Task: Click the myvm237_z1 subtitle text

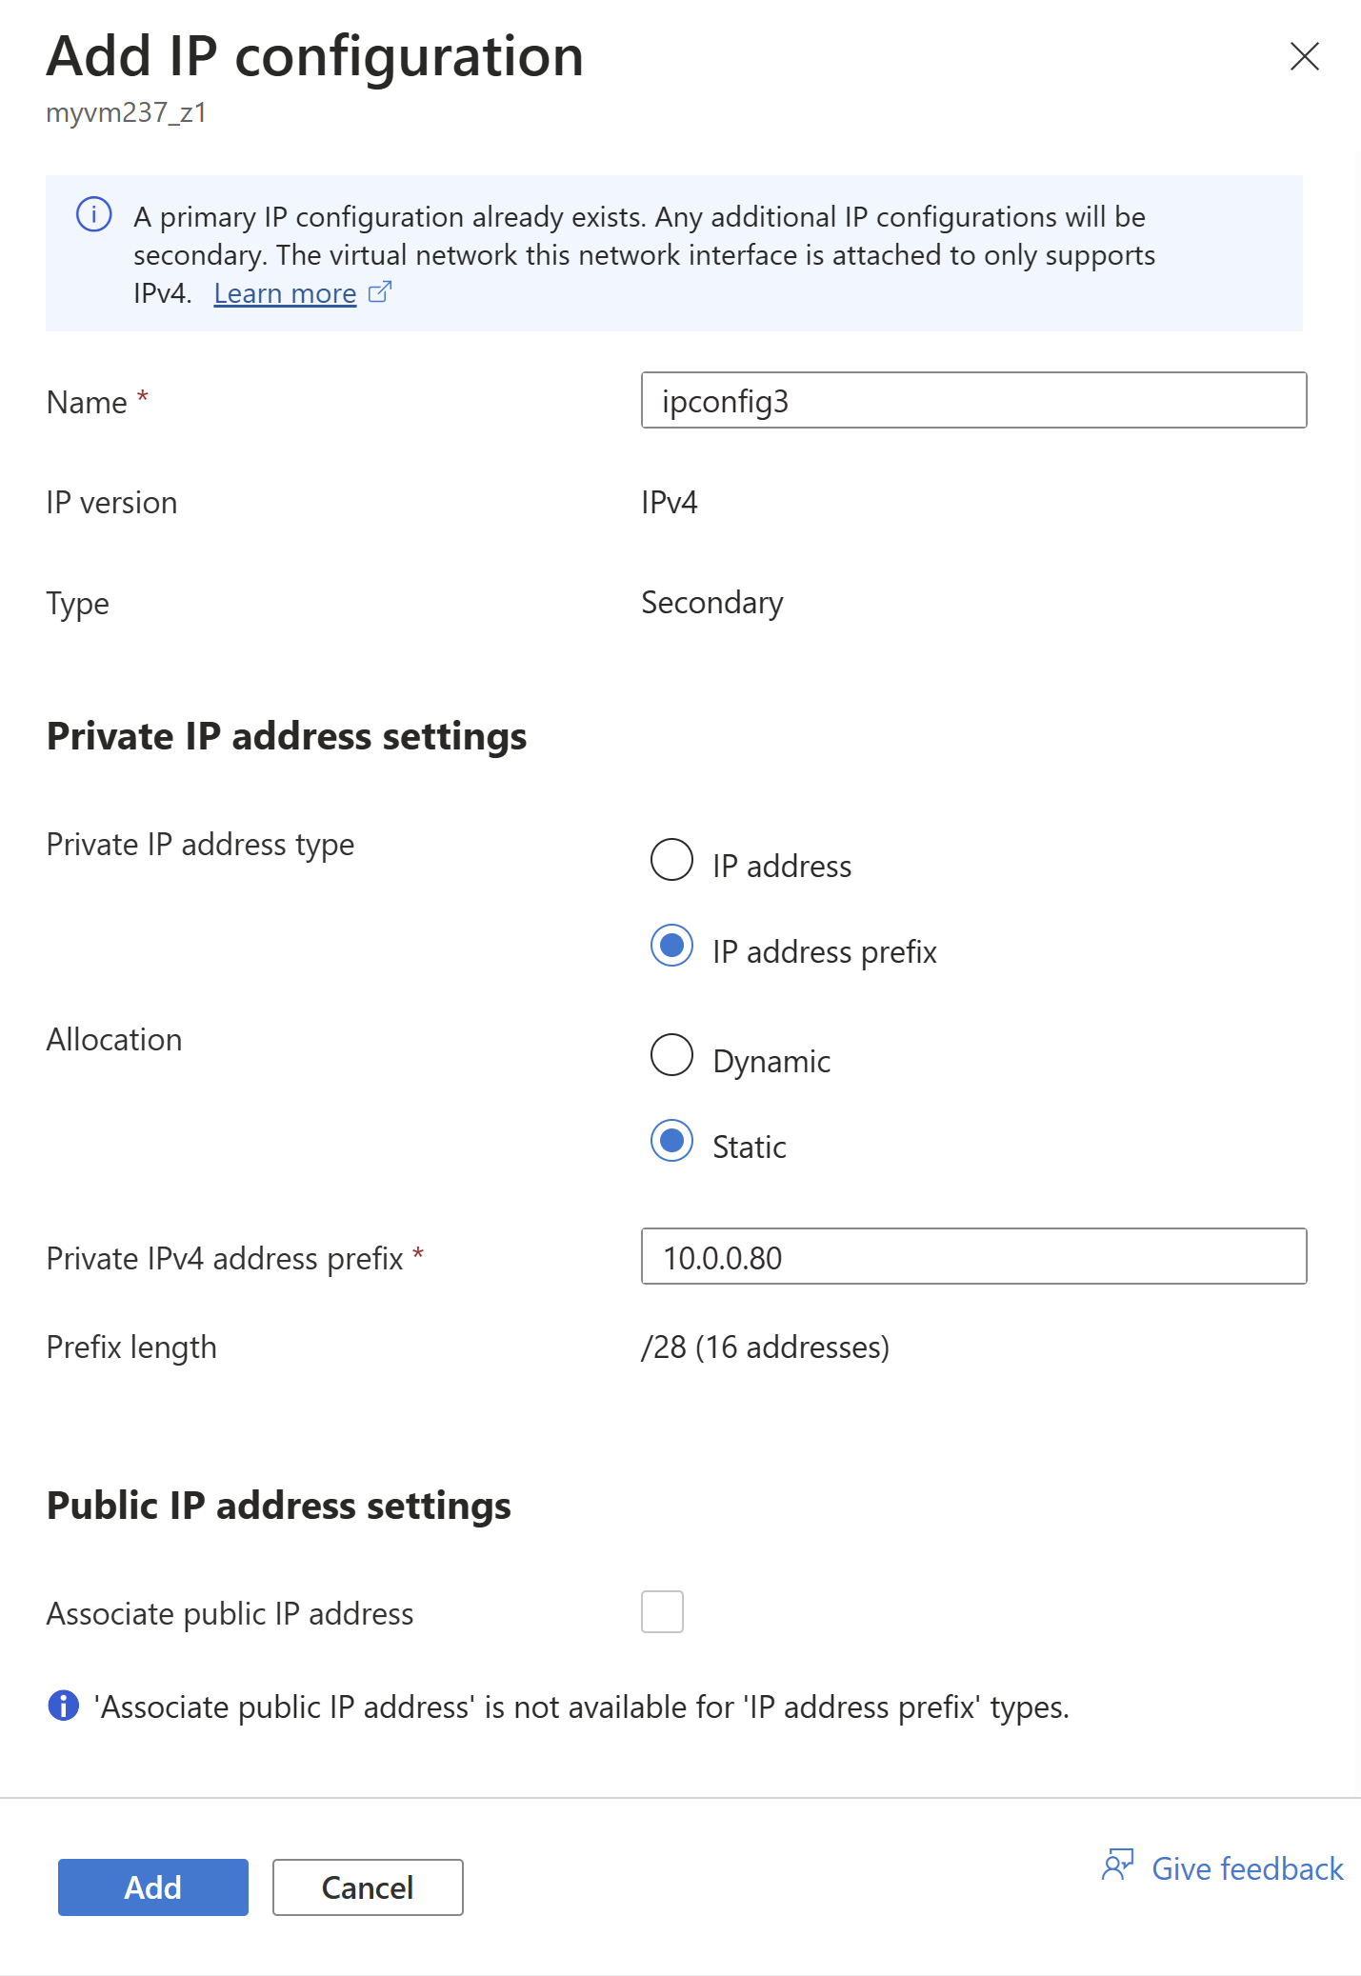Action: pos(127,113)
